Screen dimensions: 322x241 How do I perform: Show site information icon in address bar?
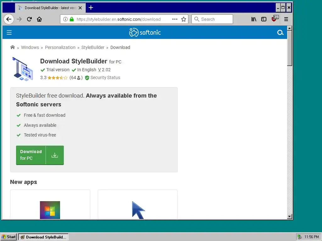click(65, 19)
